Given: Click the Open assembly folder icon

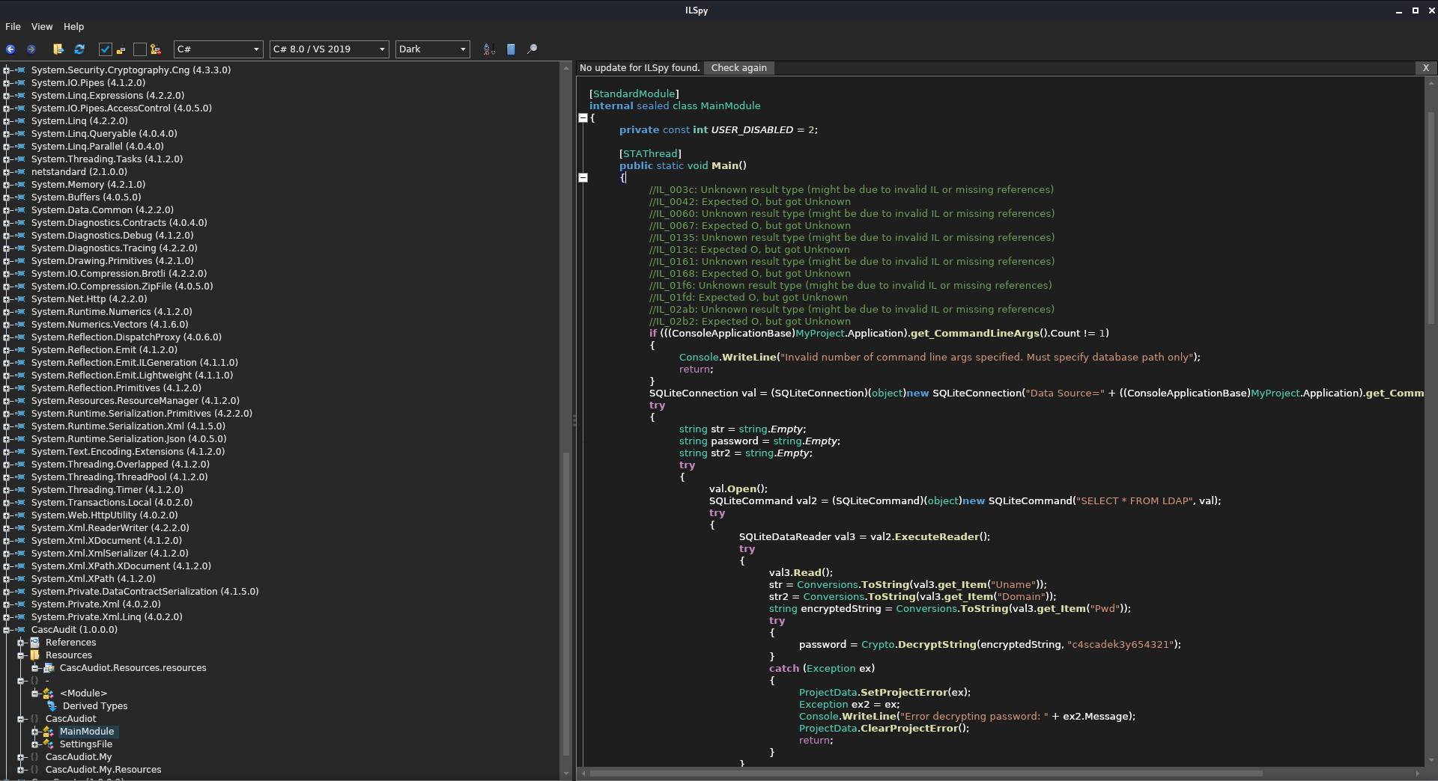Looking at the screenshot, I should 58,49.
